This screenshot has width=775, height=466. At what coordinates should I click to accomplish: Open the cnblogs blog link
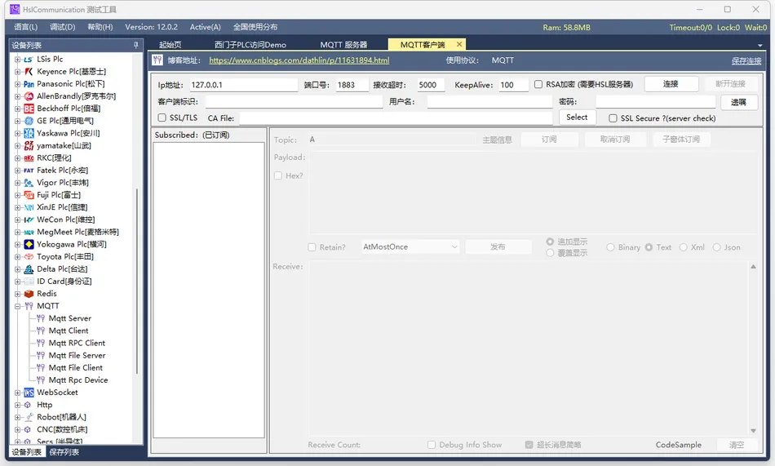(299, 60)
